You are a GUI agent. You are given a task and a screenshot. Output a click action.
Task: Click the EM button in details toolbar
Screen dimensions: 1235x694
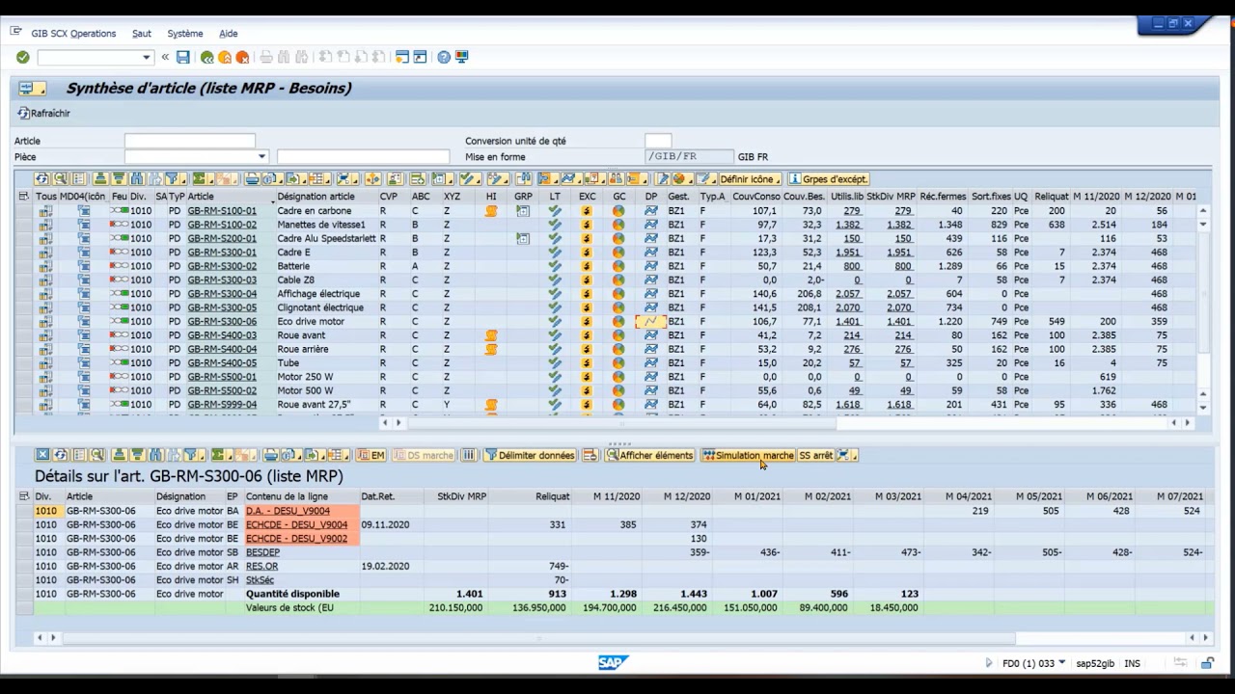[x=371, y=455]
